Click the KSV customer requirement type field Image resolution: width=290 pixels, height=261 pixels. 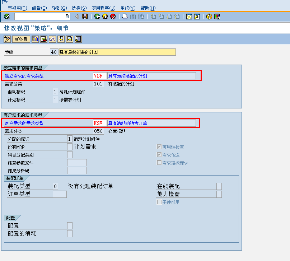pos(100,123)
